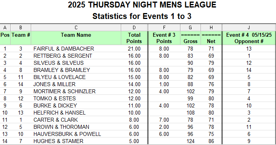Click Event # 4 Opponent # header
This screenshot has width=276, height=145.
(x=249, y=38)
